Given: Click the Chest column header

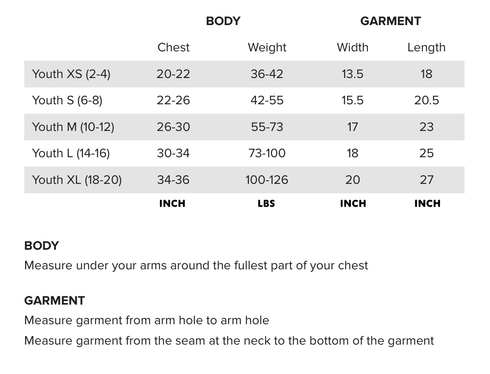Looking at the screenshot, I should (173, 47).
